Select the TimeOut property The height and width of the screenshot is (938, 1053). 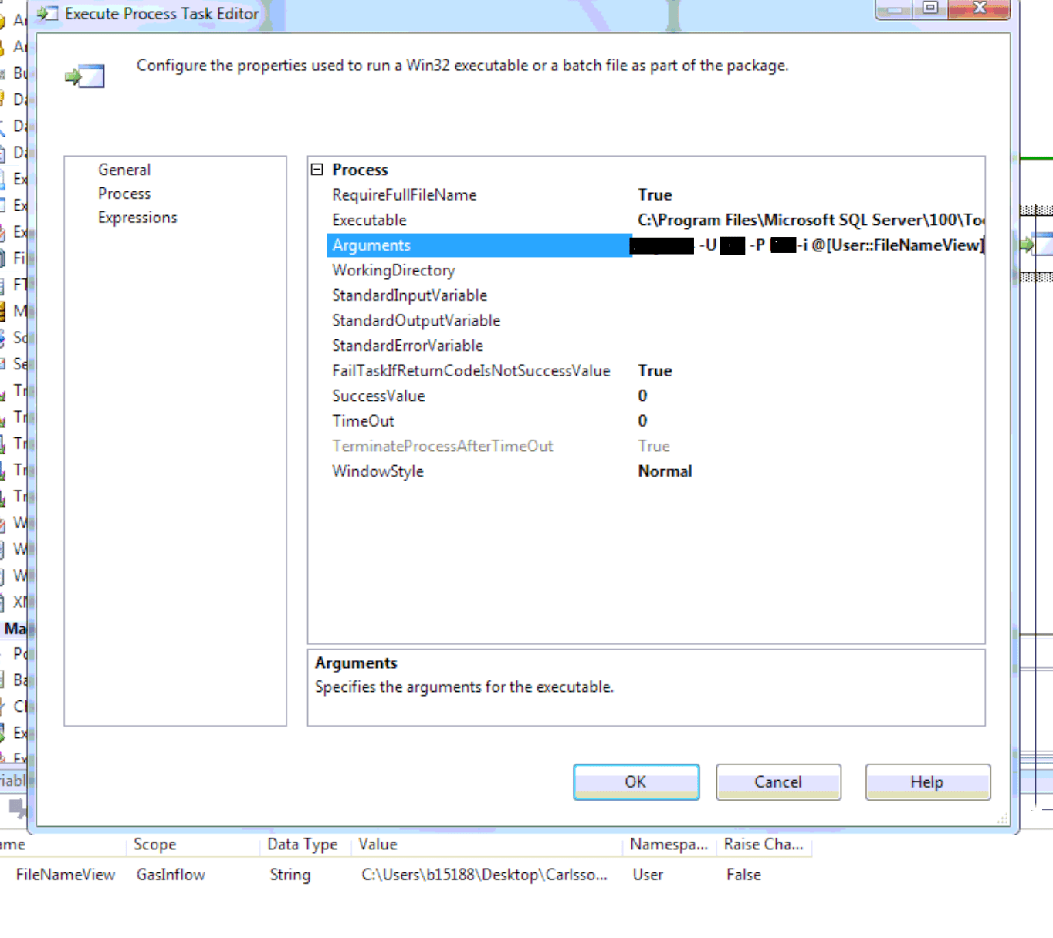point(363,421)
